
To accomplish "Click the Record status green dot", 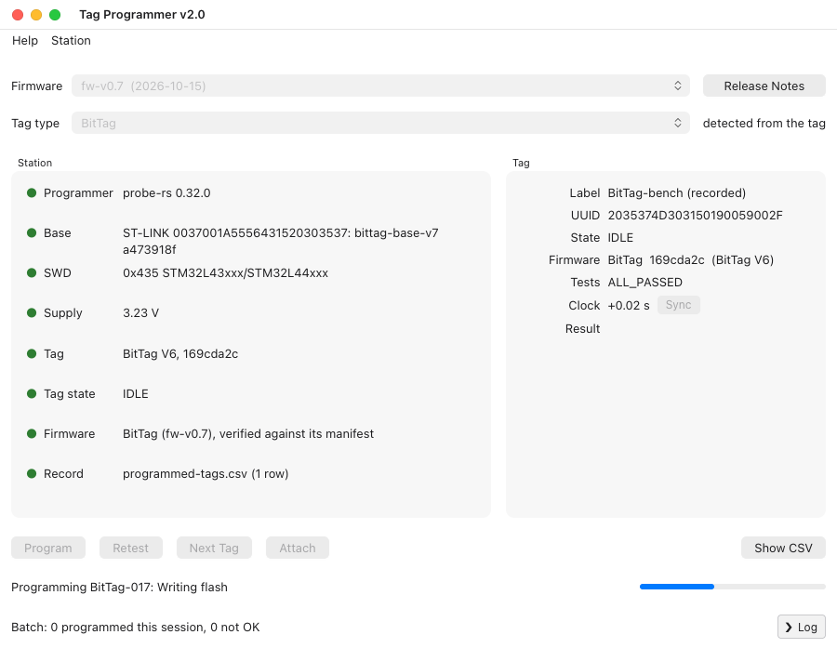I will 32,473.
